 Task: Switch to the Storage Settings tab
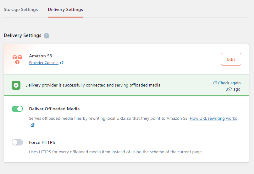[x=21, y=9]
